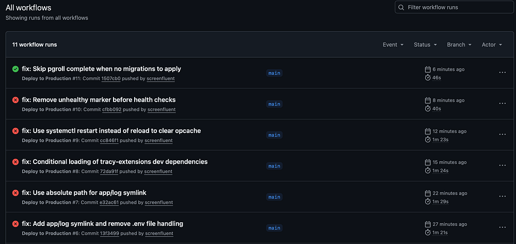Expand the Event filter dropdown

click(x=393, y=45)
